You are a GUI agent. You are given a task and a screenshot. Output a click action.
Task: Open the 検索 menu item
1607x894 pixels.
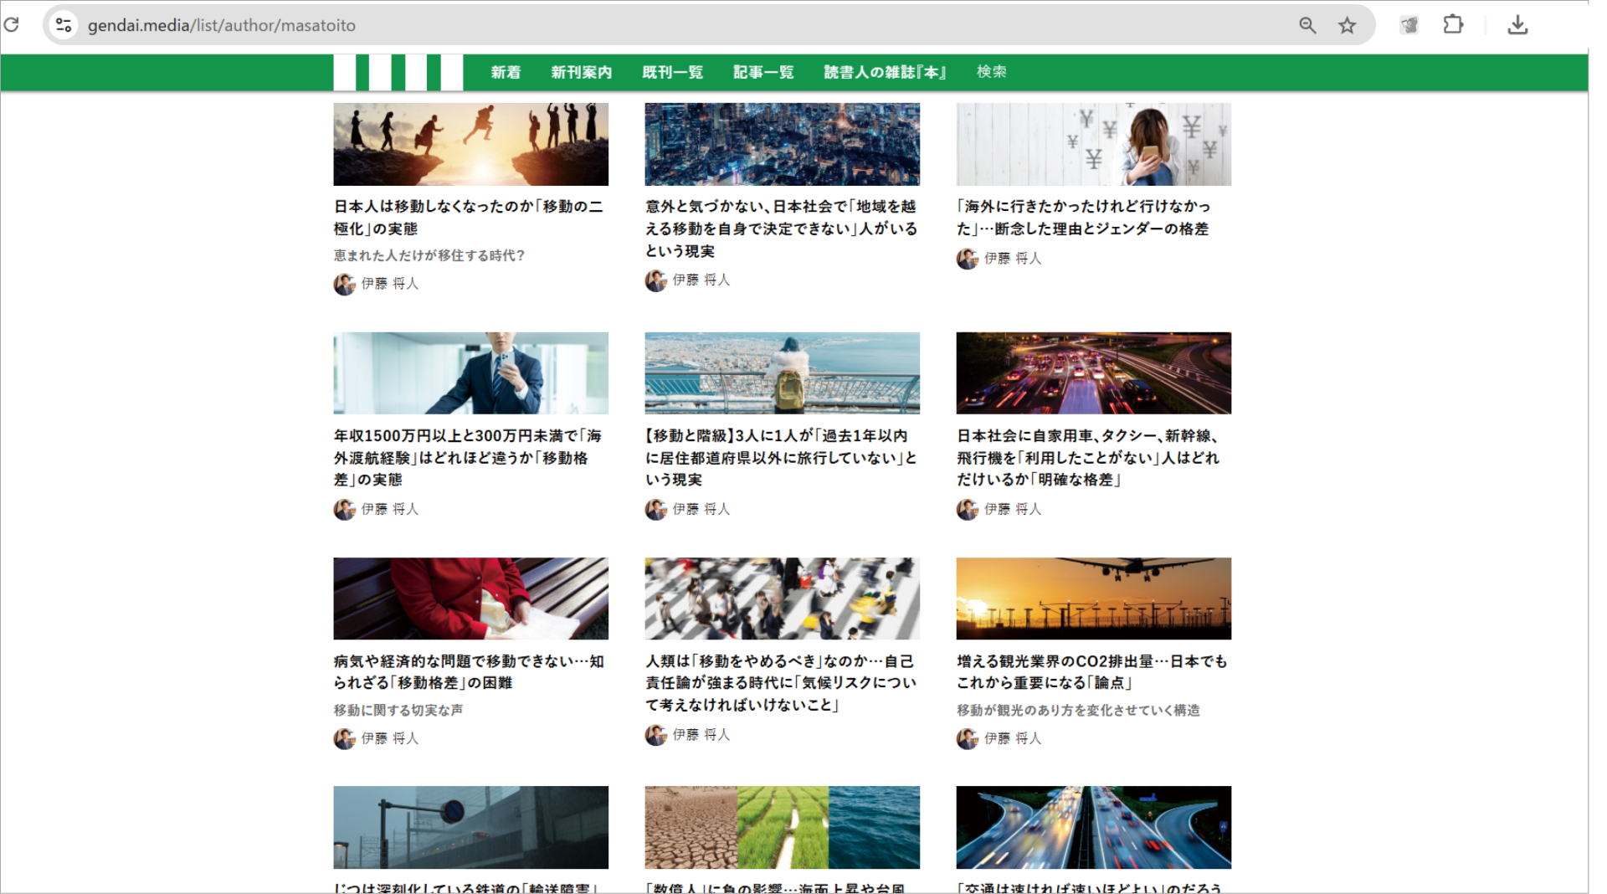[x=992, y=72]
